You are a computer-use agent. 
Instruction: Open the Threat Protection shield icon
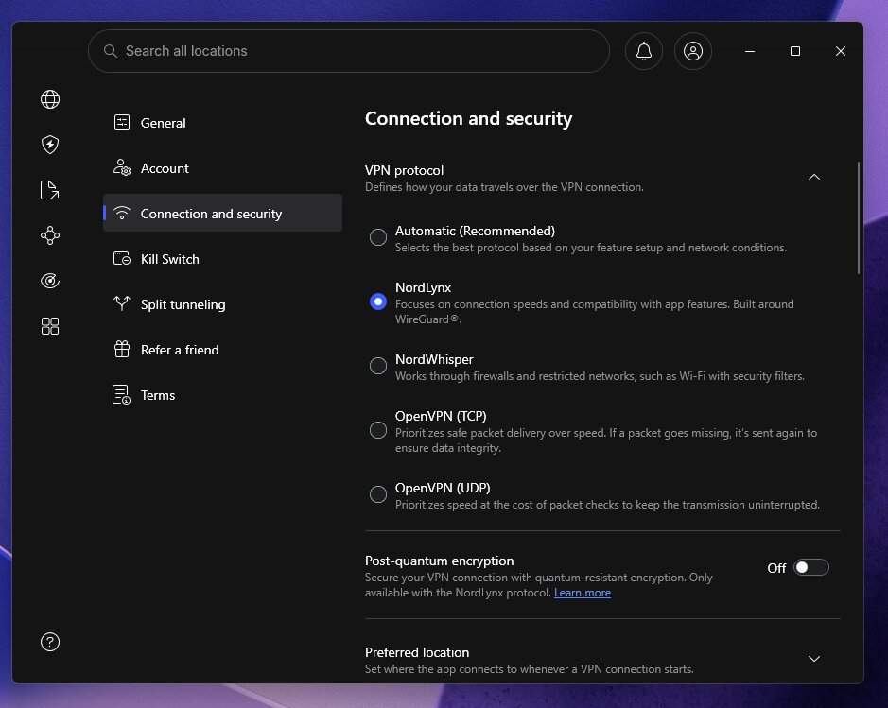tap(50, 145)
